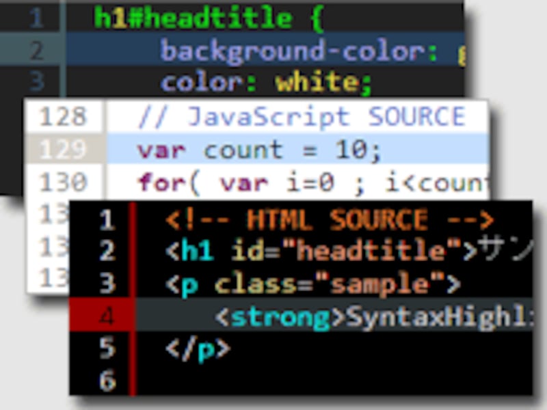Click the h1 id="headtitle" line
This screenshot has height=410, width=547.
(x=348, y=251)
